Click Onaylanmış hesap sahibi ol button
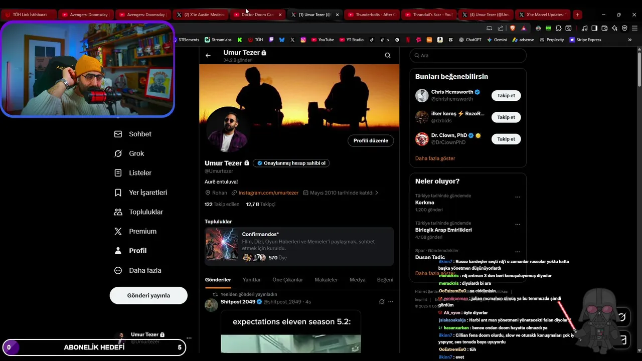 click(x=291, y=163)
